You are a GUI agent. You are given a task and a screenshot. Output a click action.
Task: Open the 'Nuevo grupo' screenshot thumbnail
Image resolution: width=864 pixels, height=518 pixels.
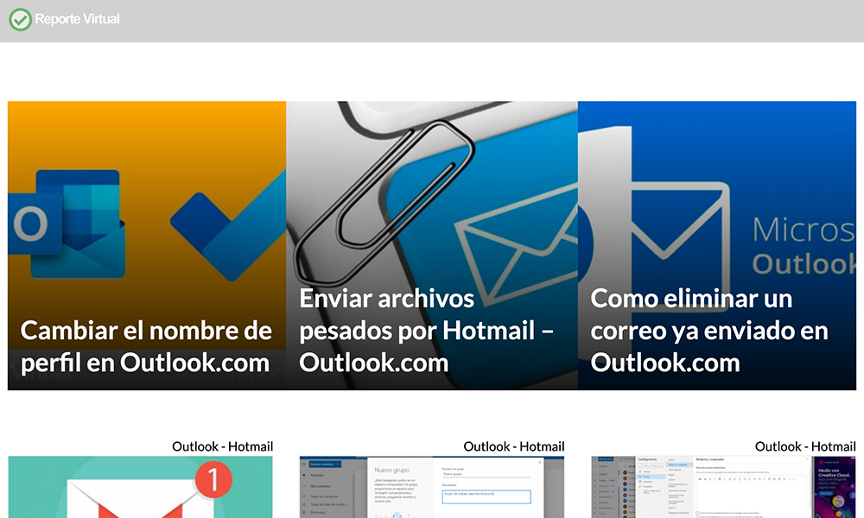(x=431, y=488)
